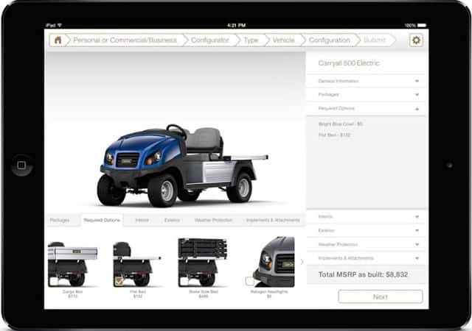The height and width of the screenshot is (331, 472).
Task: Uncheck the Flat Bed option checkbox
Action: (119, 281)
